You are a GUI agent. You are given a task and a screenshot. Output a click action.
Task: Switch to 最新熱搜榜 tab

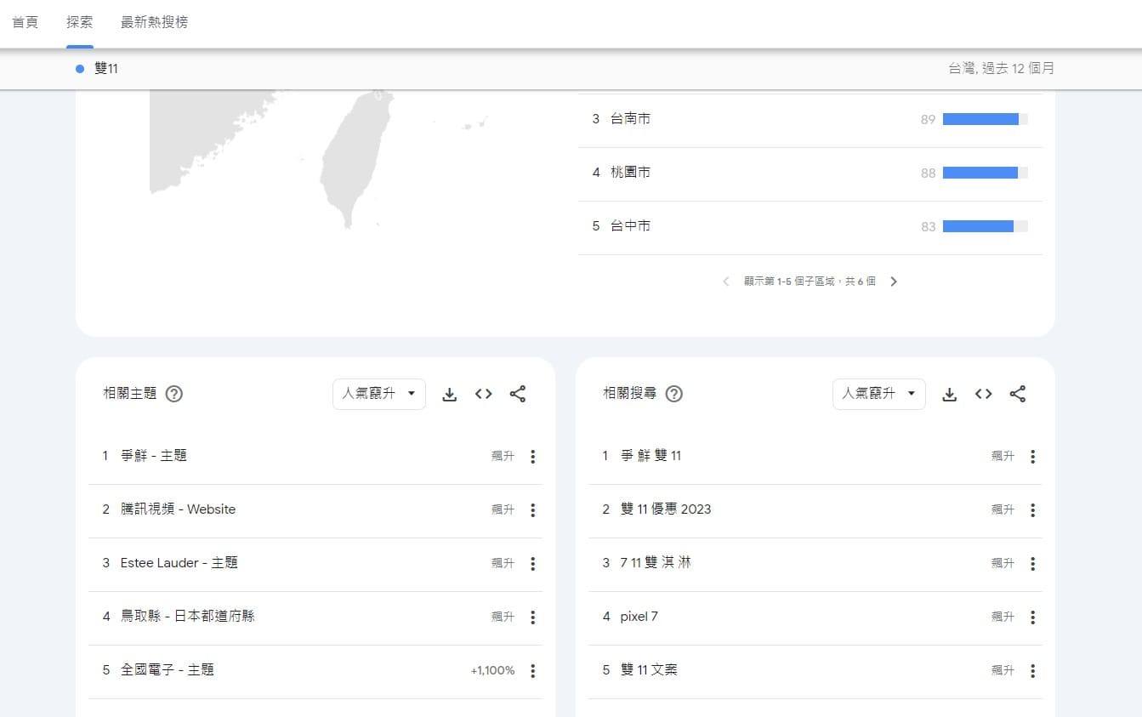[154, 22]
